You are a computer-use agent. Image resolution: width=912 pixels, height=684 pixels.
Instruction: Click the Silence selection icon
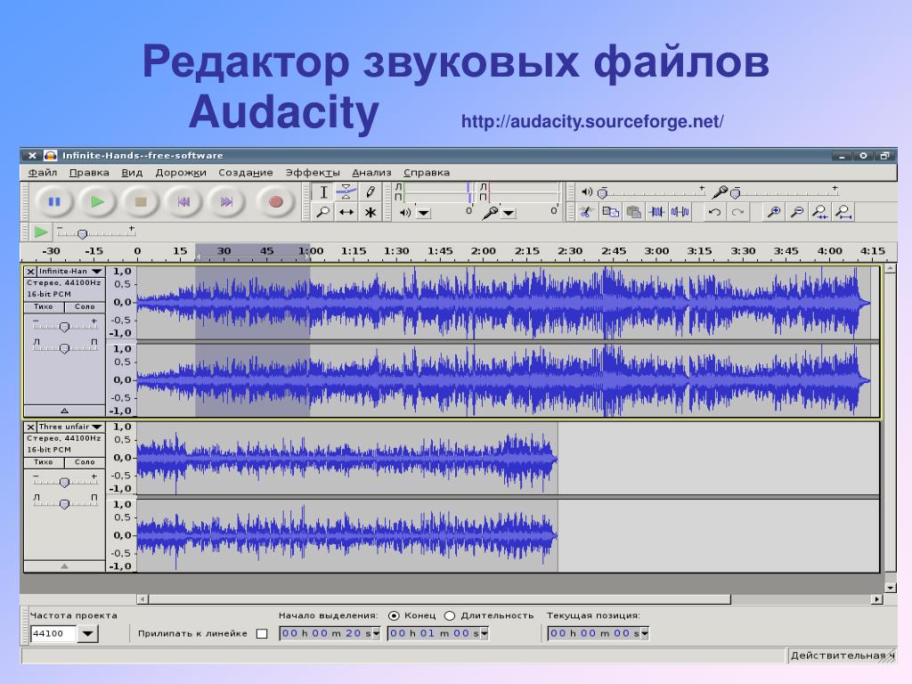click(680, 212)
